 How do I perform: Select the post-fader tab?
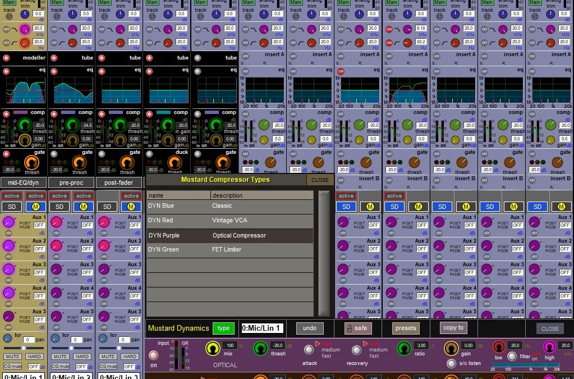click(x=118, y=182)
